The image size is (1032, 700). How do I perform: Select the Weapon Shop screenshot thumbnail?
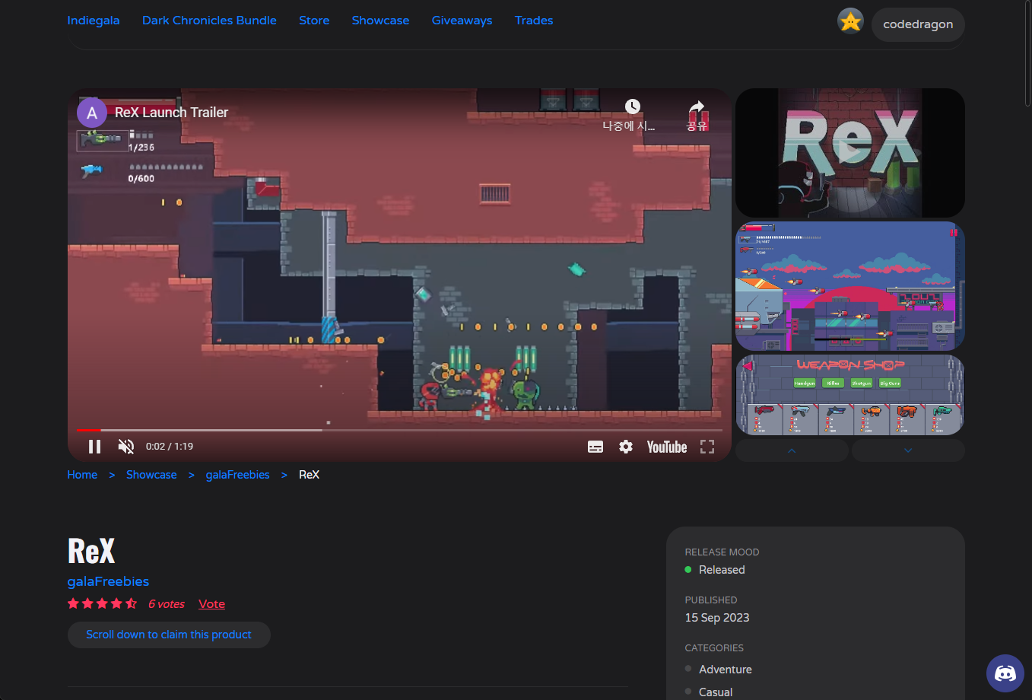pyautogui.click(x=850, y=395)
